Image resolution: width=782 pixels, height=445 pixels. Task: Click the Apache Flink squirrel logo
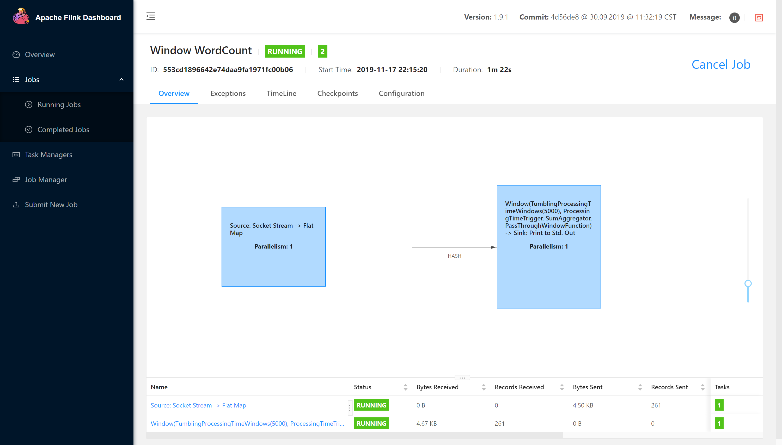(x=21, y=16)
